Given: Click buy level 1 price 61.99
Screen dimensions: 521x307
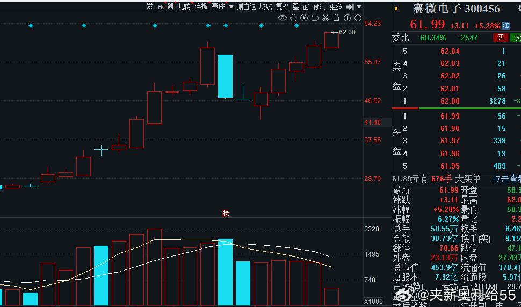Looking at the screenshot, I should tap(450, 116).
